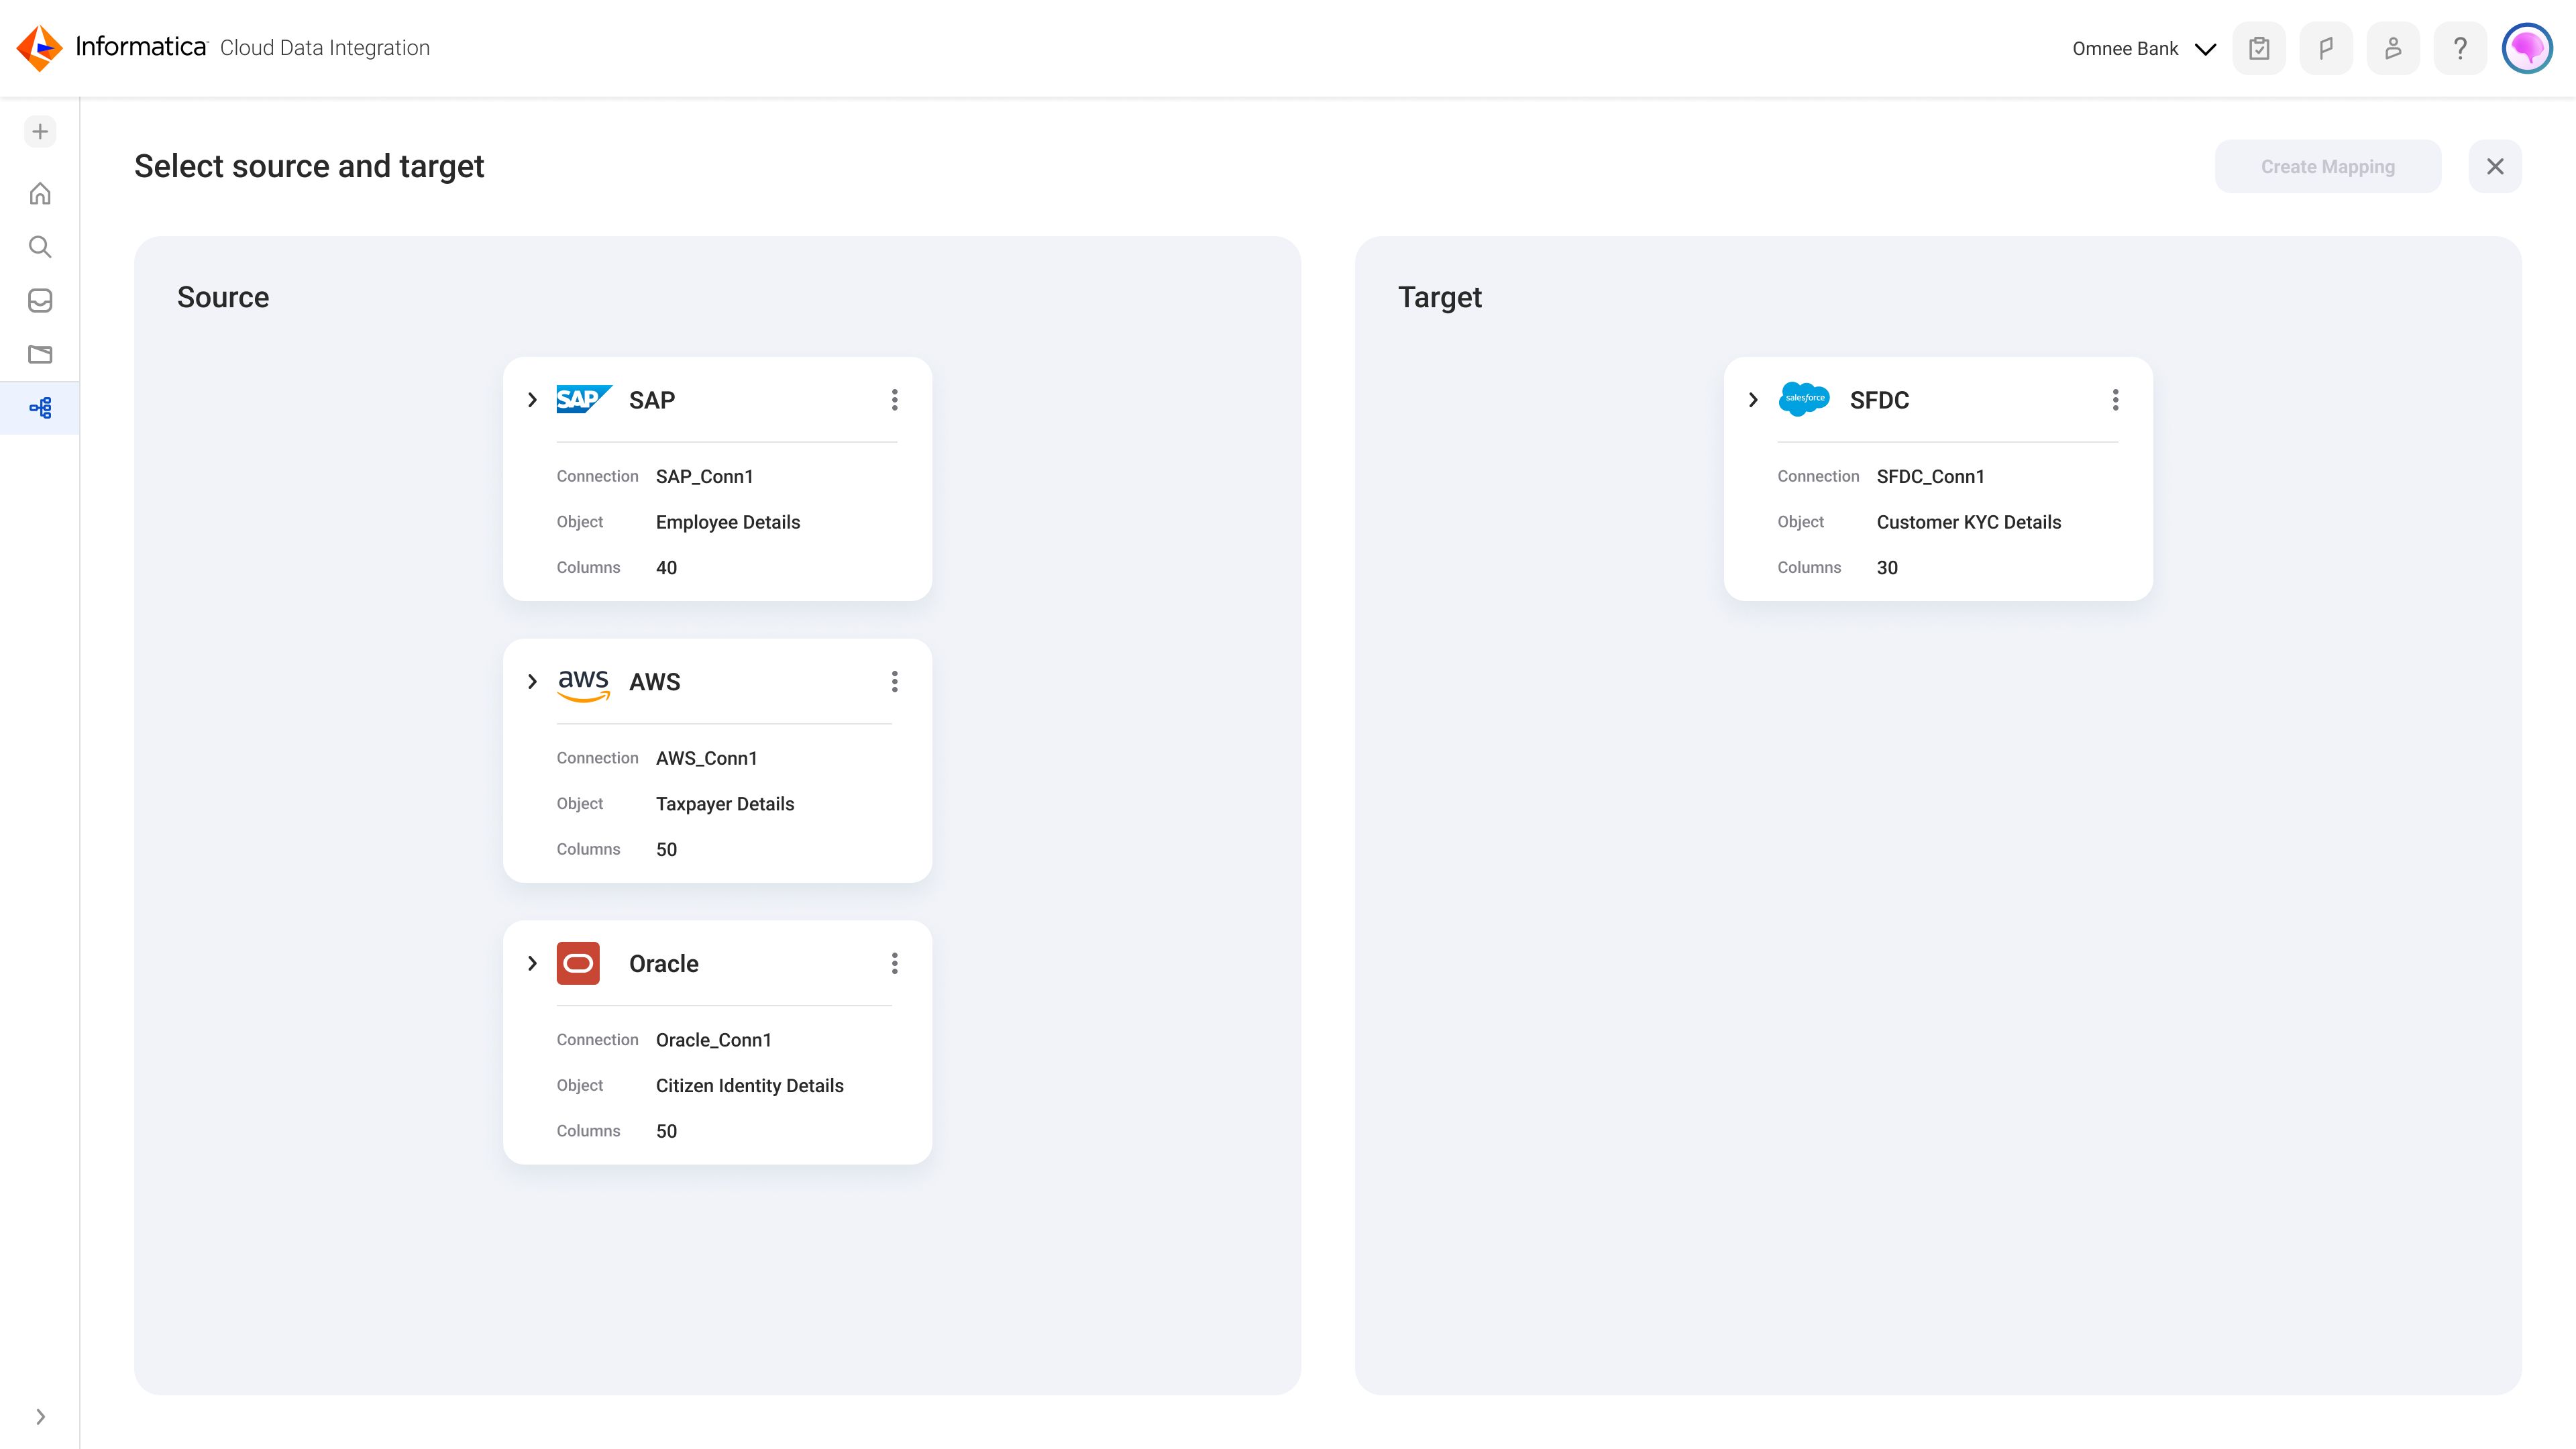The height and width of the screenshot is (1449, 2576).
Task: Select the Employee Details object
Action: coord(728,522)
